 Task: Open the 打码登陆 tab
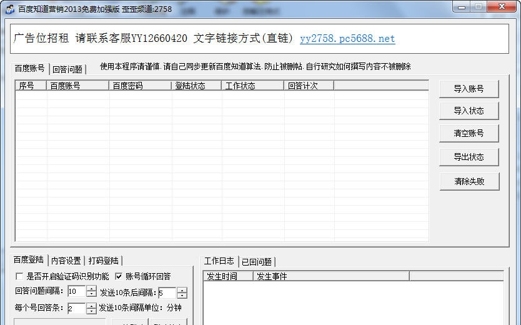click(x=103, y=261)
